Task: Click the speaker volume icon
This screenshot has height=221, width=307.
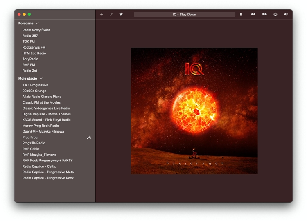Action: click(x=286, y=14)
